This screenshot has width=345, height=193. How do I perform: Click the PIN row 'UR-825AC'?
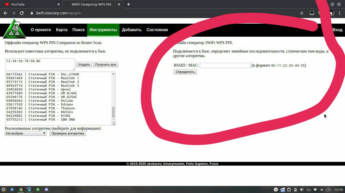[42, 97]
